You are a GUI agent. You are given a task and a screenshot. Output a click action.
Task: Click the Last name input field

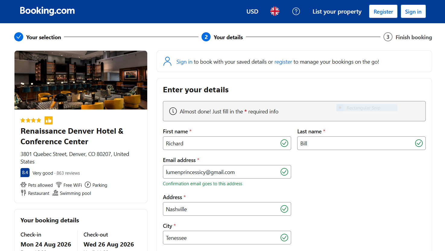(x=361, y=143)
